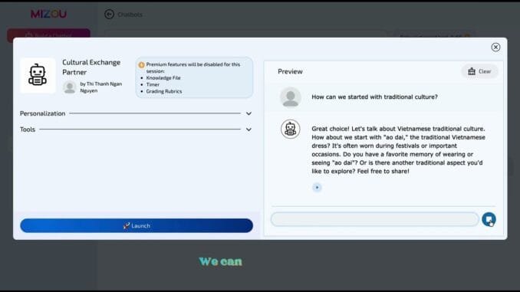Click the bot reply about ao dai
The image size is (520, 292).
coord(398,149)
